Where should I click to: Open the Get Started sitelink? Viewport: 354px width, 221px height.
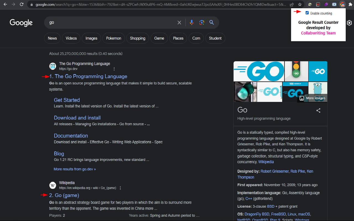pos(67,100)
